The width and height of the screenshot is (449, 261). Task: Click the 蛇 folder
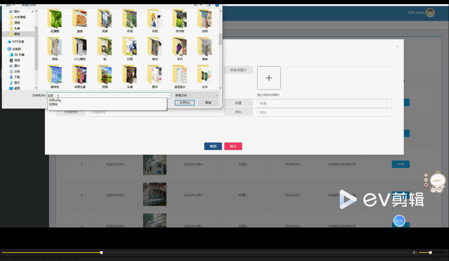[105, 49]
